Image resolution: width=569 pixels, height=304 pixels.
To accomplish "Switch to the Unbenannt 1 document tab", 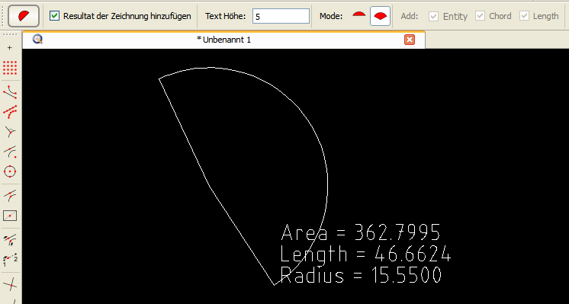I will click(x=223, y=40).
